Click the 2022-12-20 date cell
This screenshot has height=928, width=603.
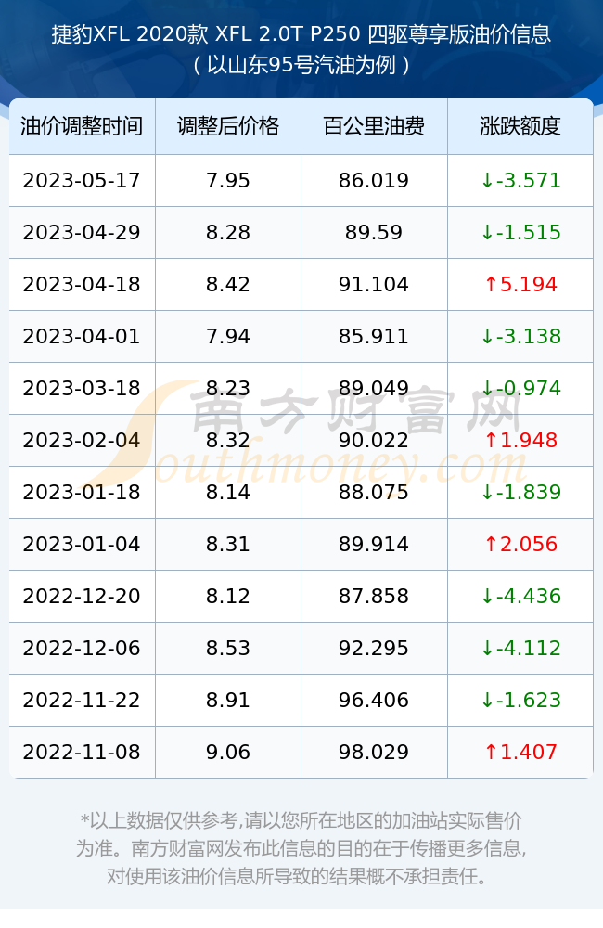[82, 596]
